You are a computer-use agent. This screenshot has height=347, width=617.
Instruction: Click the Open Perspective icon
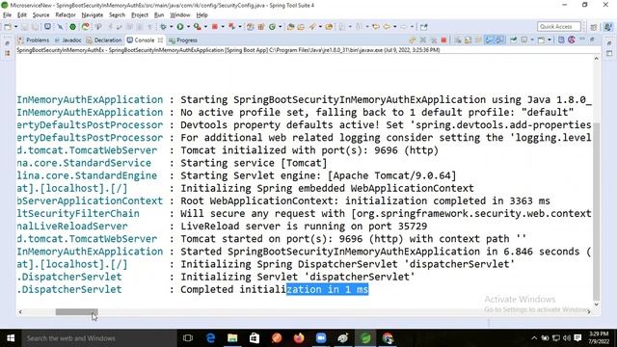point(594,27)
